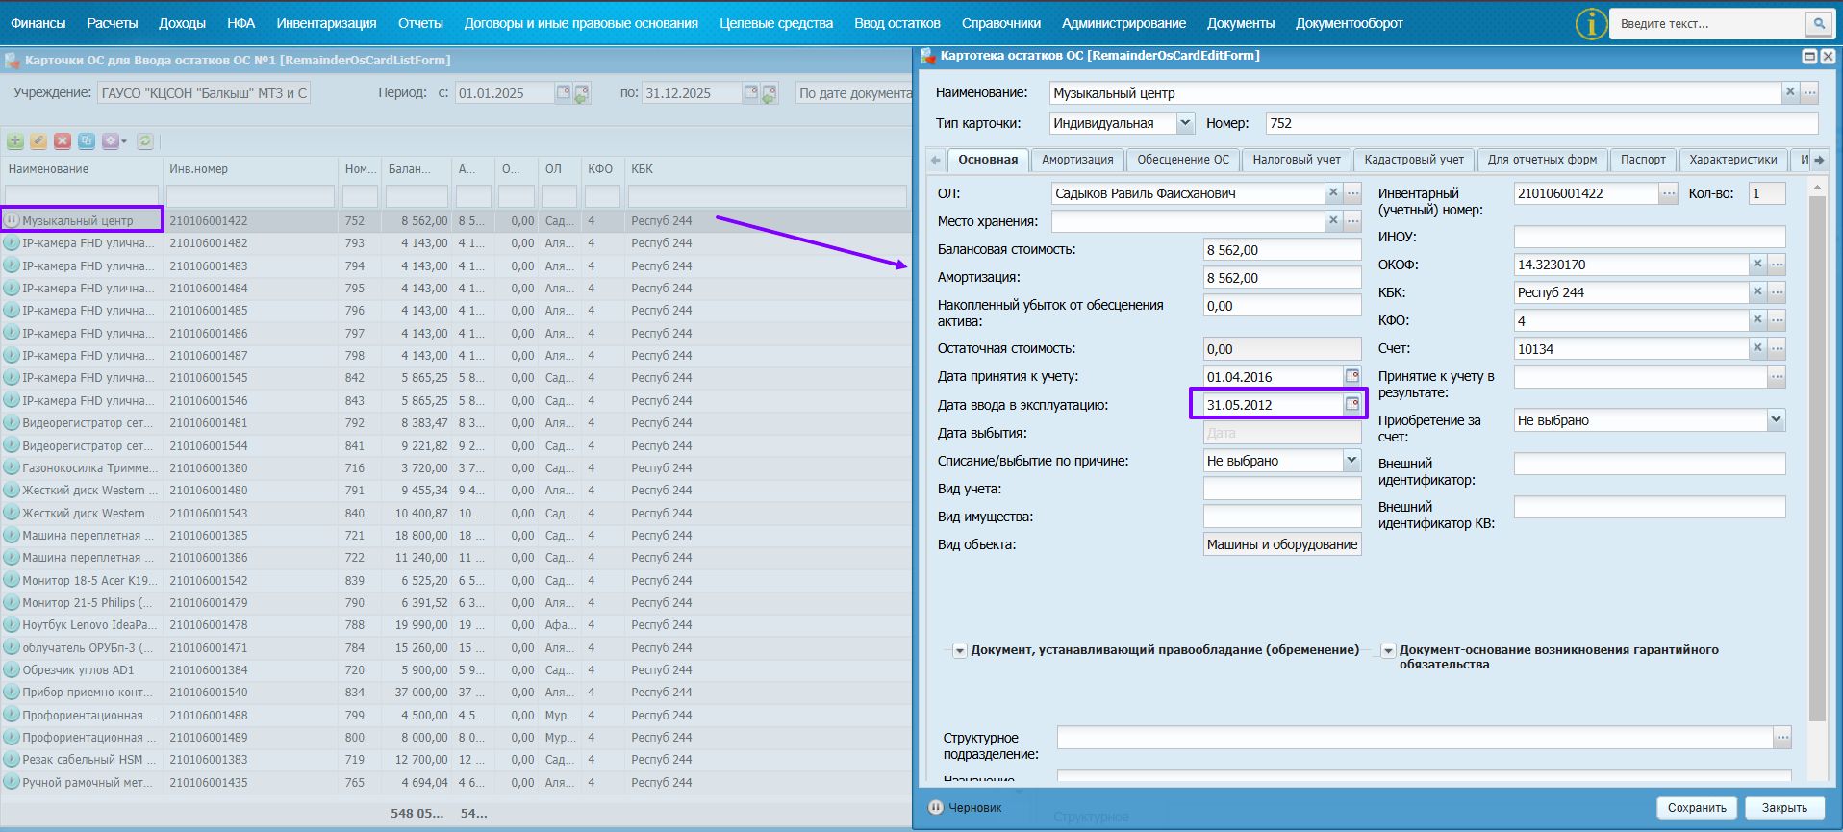Image resolution: width=1843 pixels, height=832 pixels.
Task: Clear the ОЛ field with its X icon
Action: [1333, 193]
